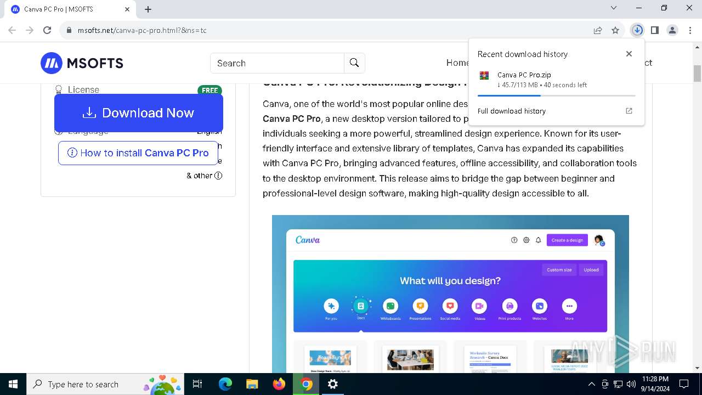Click the '& other' text
Image resolution: width=702 pixels, height=395 pixels.
199,176
